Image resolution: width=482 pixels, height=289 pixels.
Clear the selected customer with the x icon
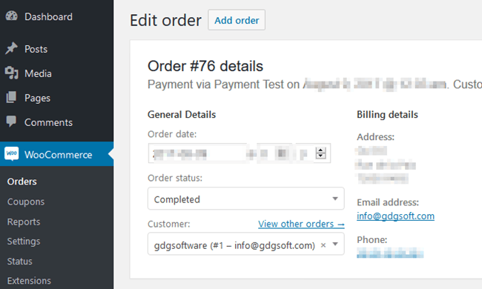[323, 245]
